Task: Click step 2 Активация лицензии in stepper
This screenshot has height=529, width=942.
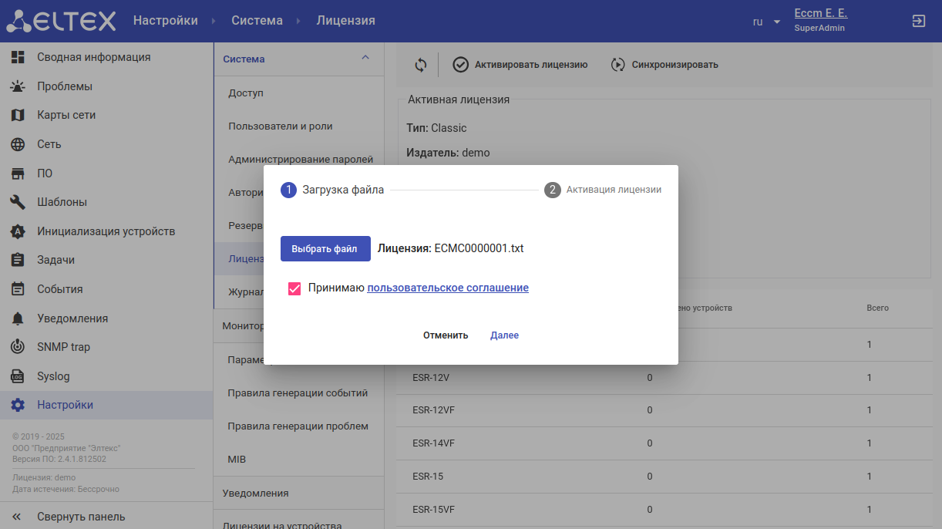Action: (603, 190)
